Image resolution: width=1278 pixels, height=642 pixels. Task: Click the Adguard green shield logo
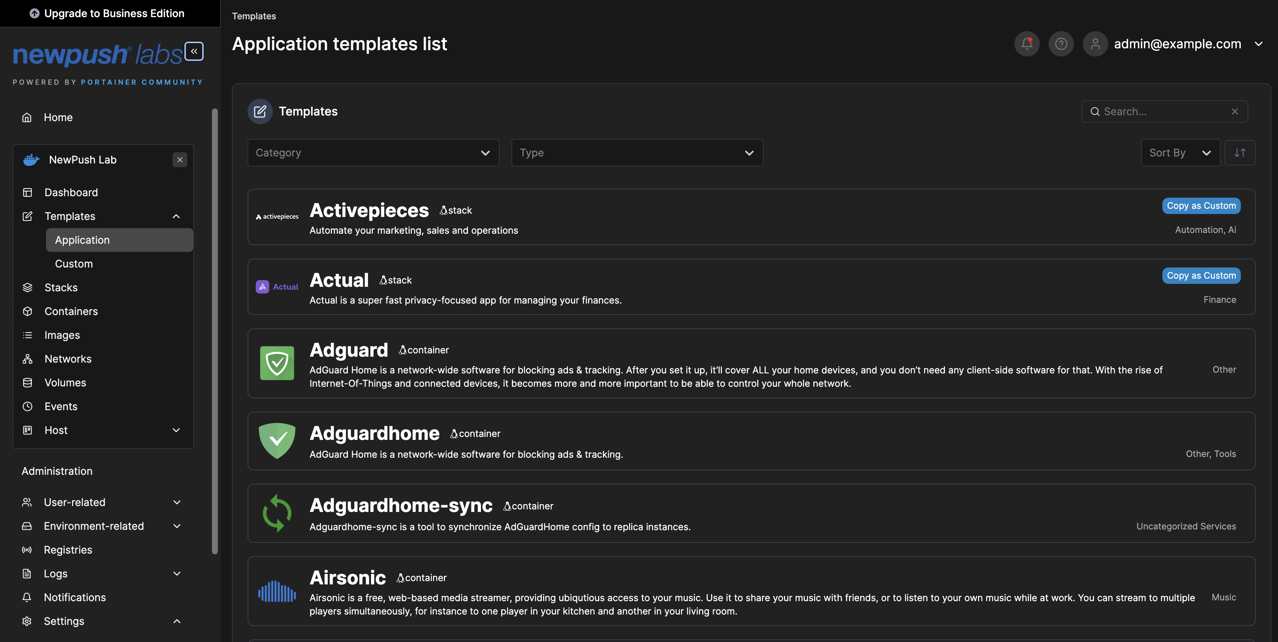click(x=277, y=363)
